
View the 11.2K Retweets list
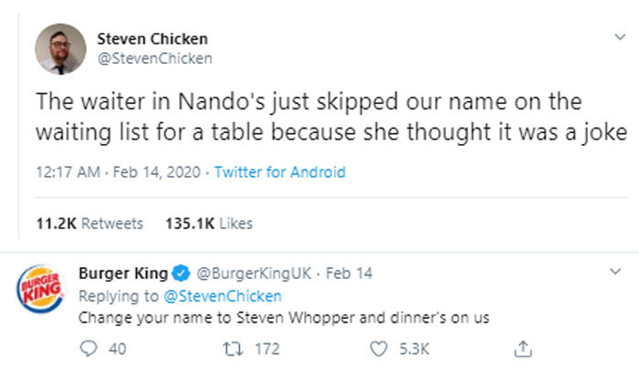pyautogui.click(x=89, y=222)
